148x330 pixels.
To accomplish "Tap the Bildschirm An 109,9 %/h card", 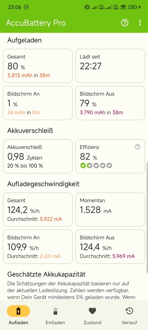I will 38,247.
